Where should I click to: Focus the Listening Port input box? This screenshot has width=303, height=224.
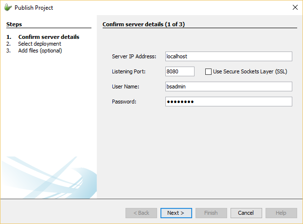tap(180, 71)
